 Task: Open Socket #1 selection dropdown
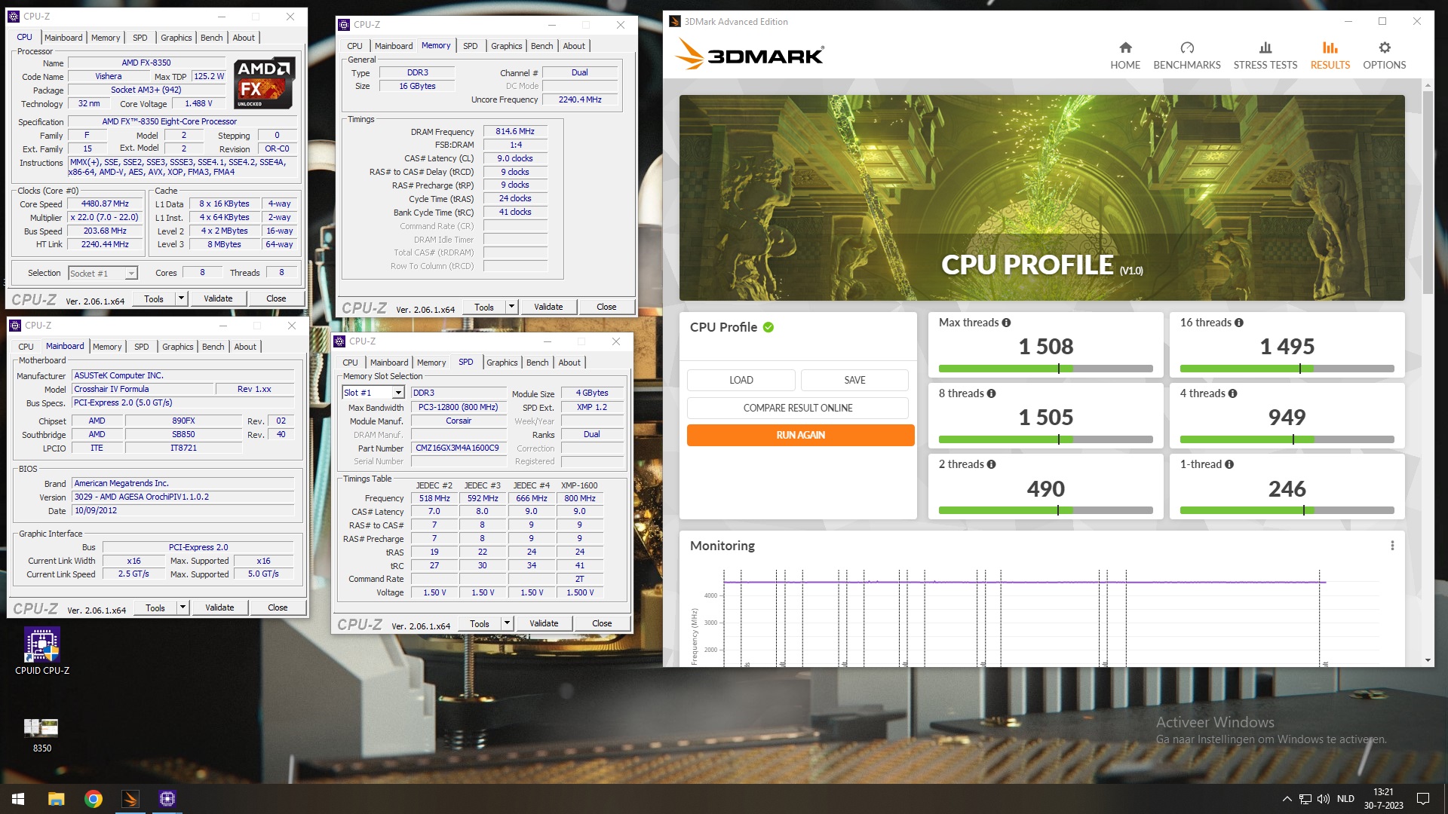coord(103,274)
